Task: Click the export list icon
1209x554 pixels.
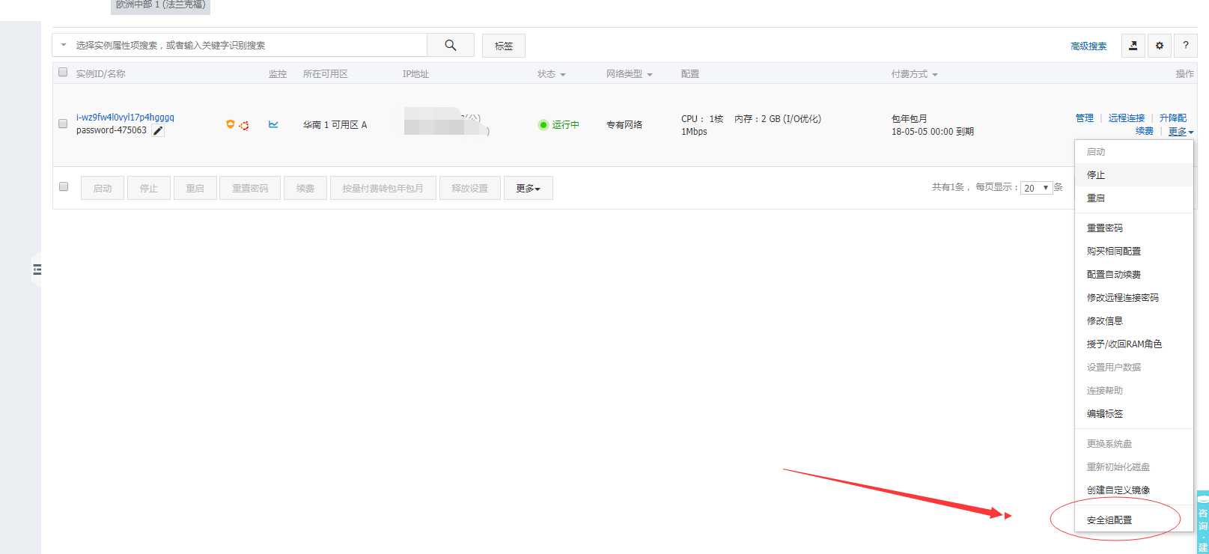Action: (x=1133, y=46)
